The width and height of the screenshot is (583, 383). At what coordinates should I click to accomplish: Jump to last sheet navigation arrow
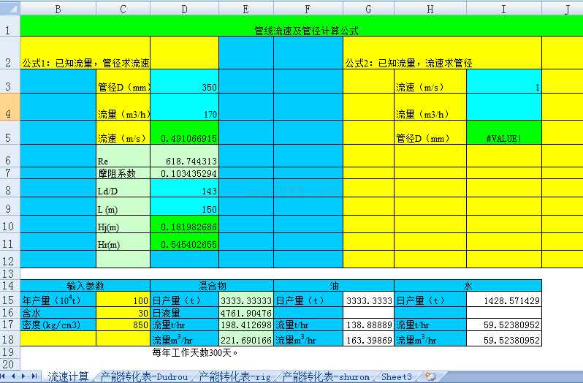pyautogui.click(x=35, y=376)
